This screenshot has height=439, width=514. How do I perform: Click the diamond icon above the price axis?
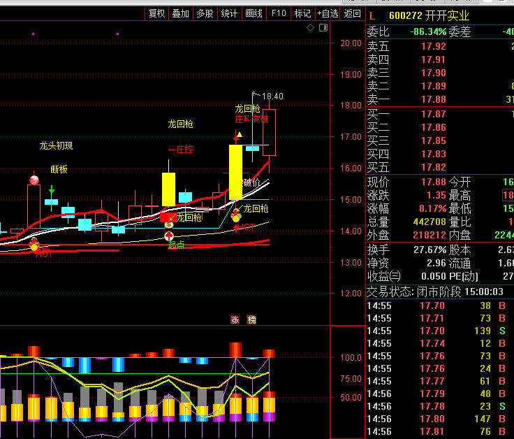tap(311, 29)
